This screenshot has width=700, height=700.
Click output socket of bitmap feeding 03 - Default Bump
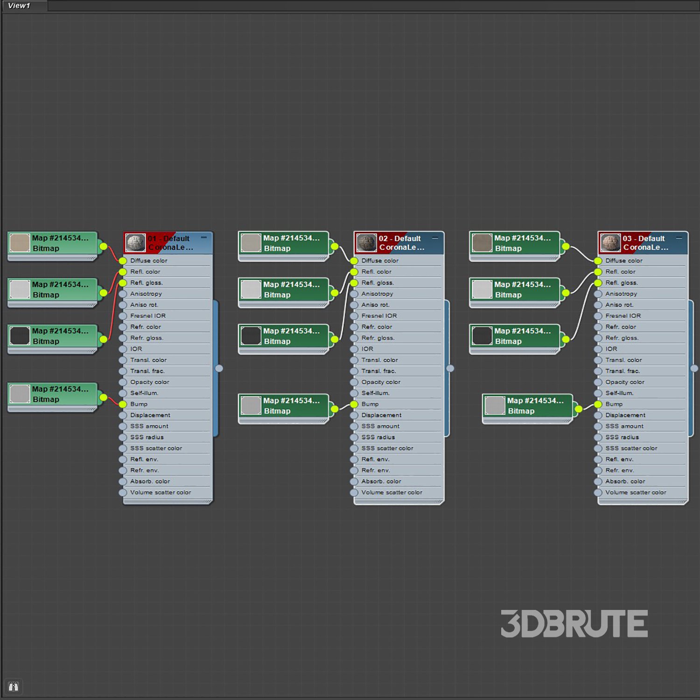click(x=579, y=409)
